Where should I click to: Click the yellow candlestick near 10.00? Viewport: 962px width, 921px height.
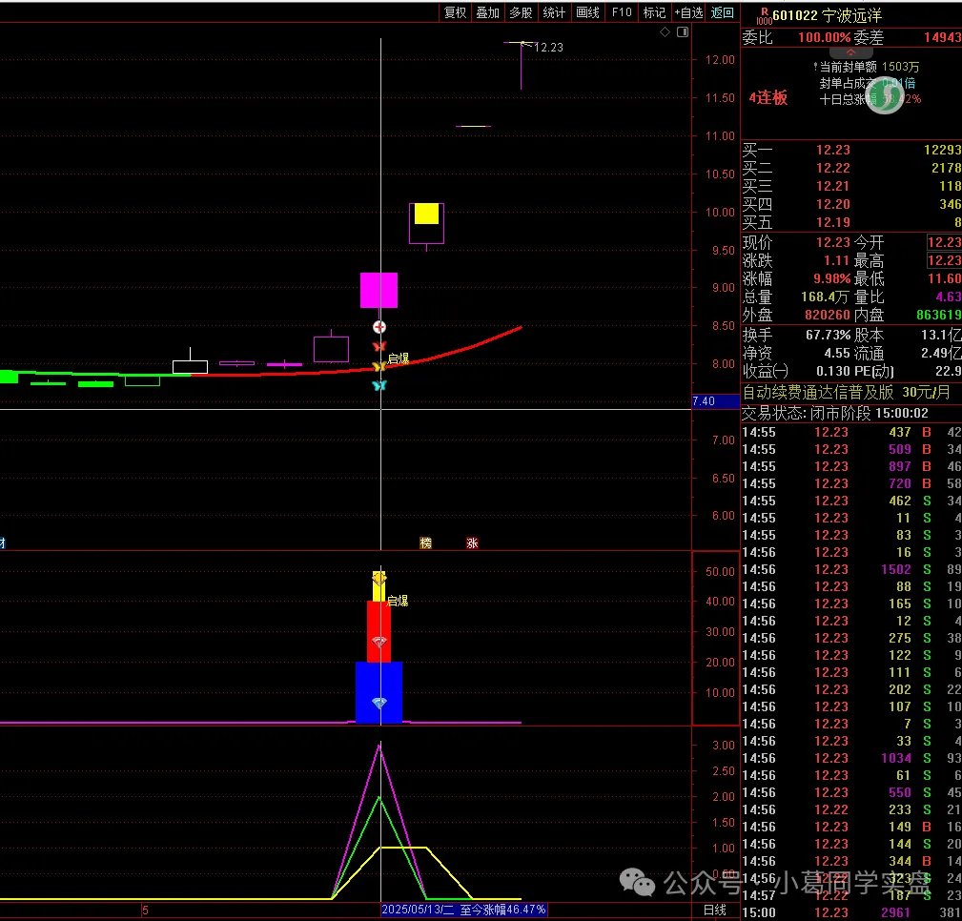[x=426, y=214]
